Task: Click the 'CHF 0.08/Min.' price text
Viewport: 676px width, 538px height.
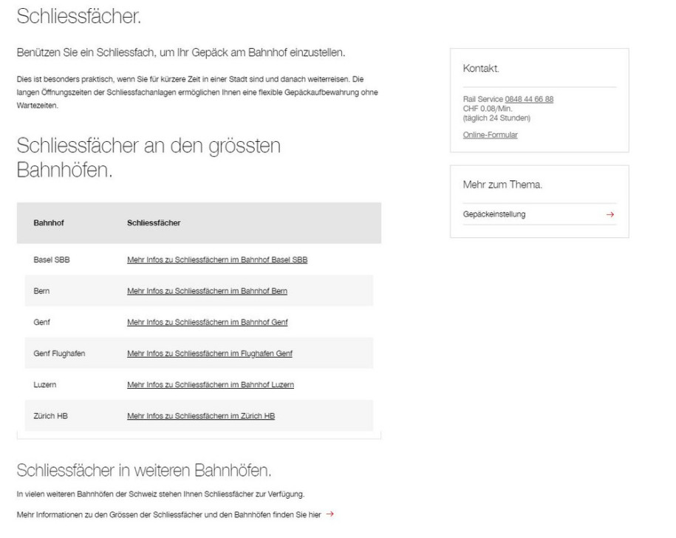Action: coord(487,109)
